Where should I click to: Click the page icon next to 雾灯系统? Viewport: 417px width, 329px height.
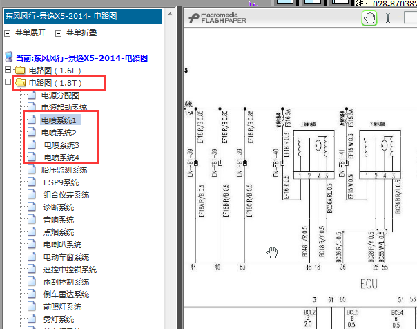[32, 319]
